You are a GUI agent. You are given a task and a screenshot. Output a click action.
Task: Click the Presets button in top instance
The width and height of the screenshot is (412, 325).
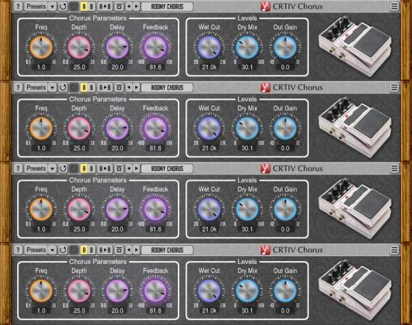[36, 6]
